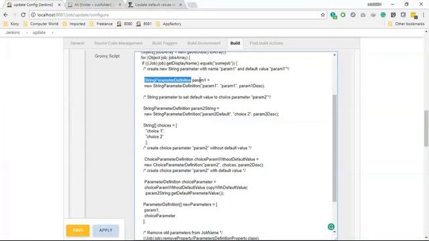Click the 'ChoiceParameterDefinition choiceParamWithoutDefaultValue =' line
This screenshot has height=241, width=429.
pyautogui.click(x=201, y=159)
